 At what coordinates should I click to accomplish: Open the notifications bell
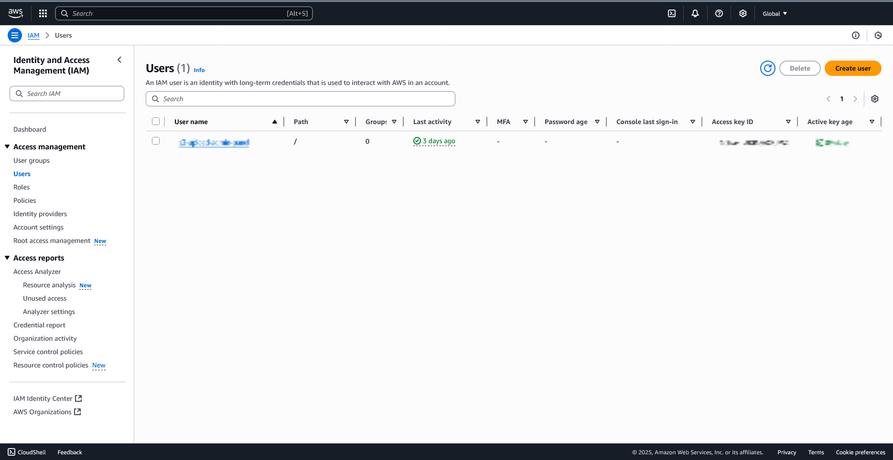click(x=695, y=13)
